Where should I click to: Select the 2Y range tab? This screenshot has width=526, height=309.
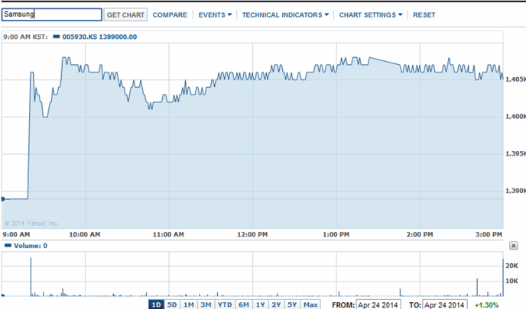[276, 304]
